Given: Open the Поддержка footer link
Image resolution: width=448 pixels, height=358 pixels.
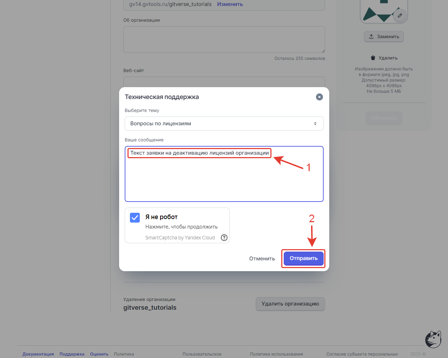Looking at the screenshot, I should [72, 354].
